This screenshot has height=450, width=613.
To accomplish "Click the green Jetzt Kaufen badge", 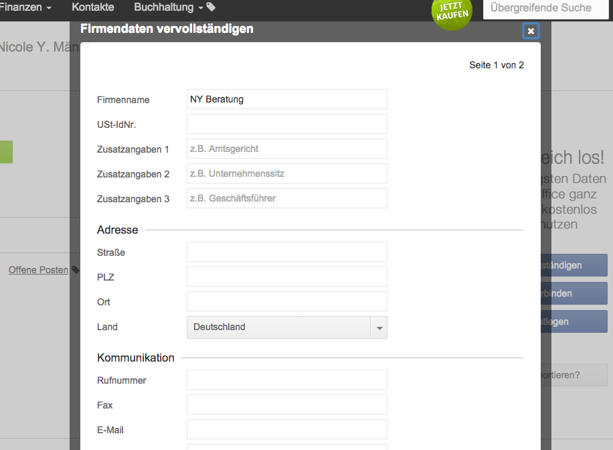I will [x=452, y=12].
